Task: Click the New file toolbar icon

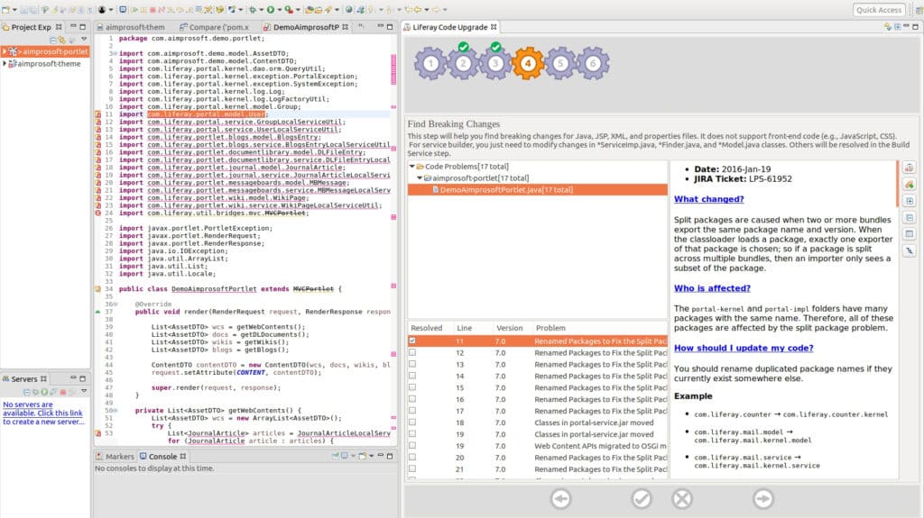Action: click(x=6, y=9)
